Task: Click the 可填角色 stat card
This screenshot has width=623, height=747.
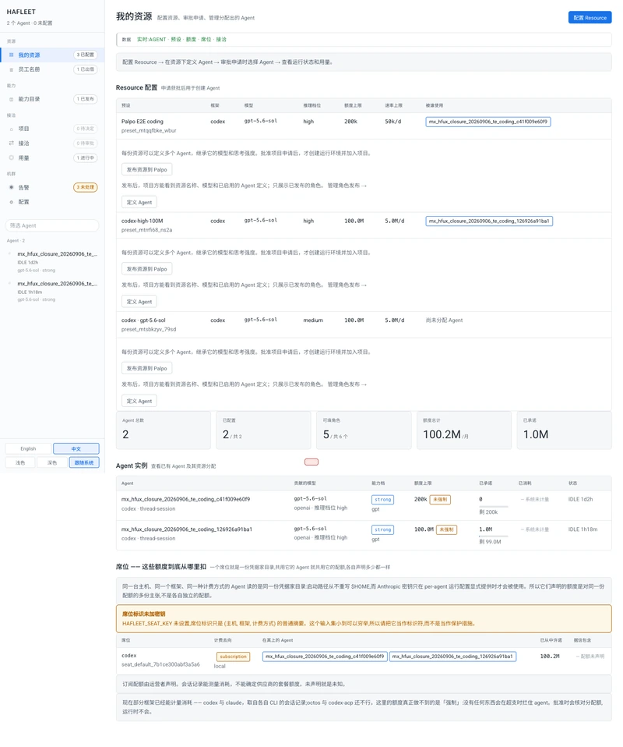Action: pos(364,430)
